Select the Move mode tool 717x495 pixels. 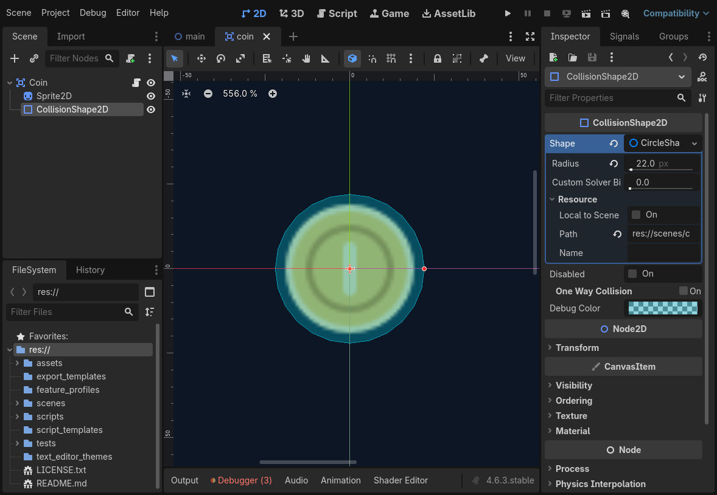click(x=201, y=58)
